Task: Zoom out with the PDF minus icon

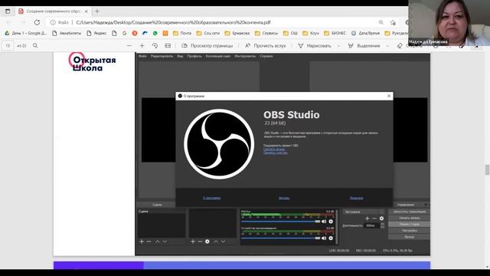Action: point(129,46)
